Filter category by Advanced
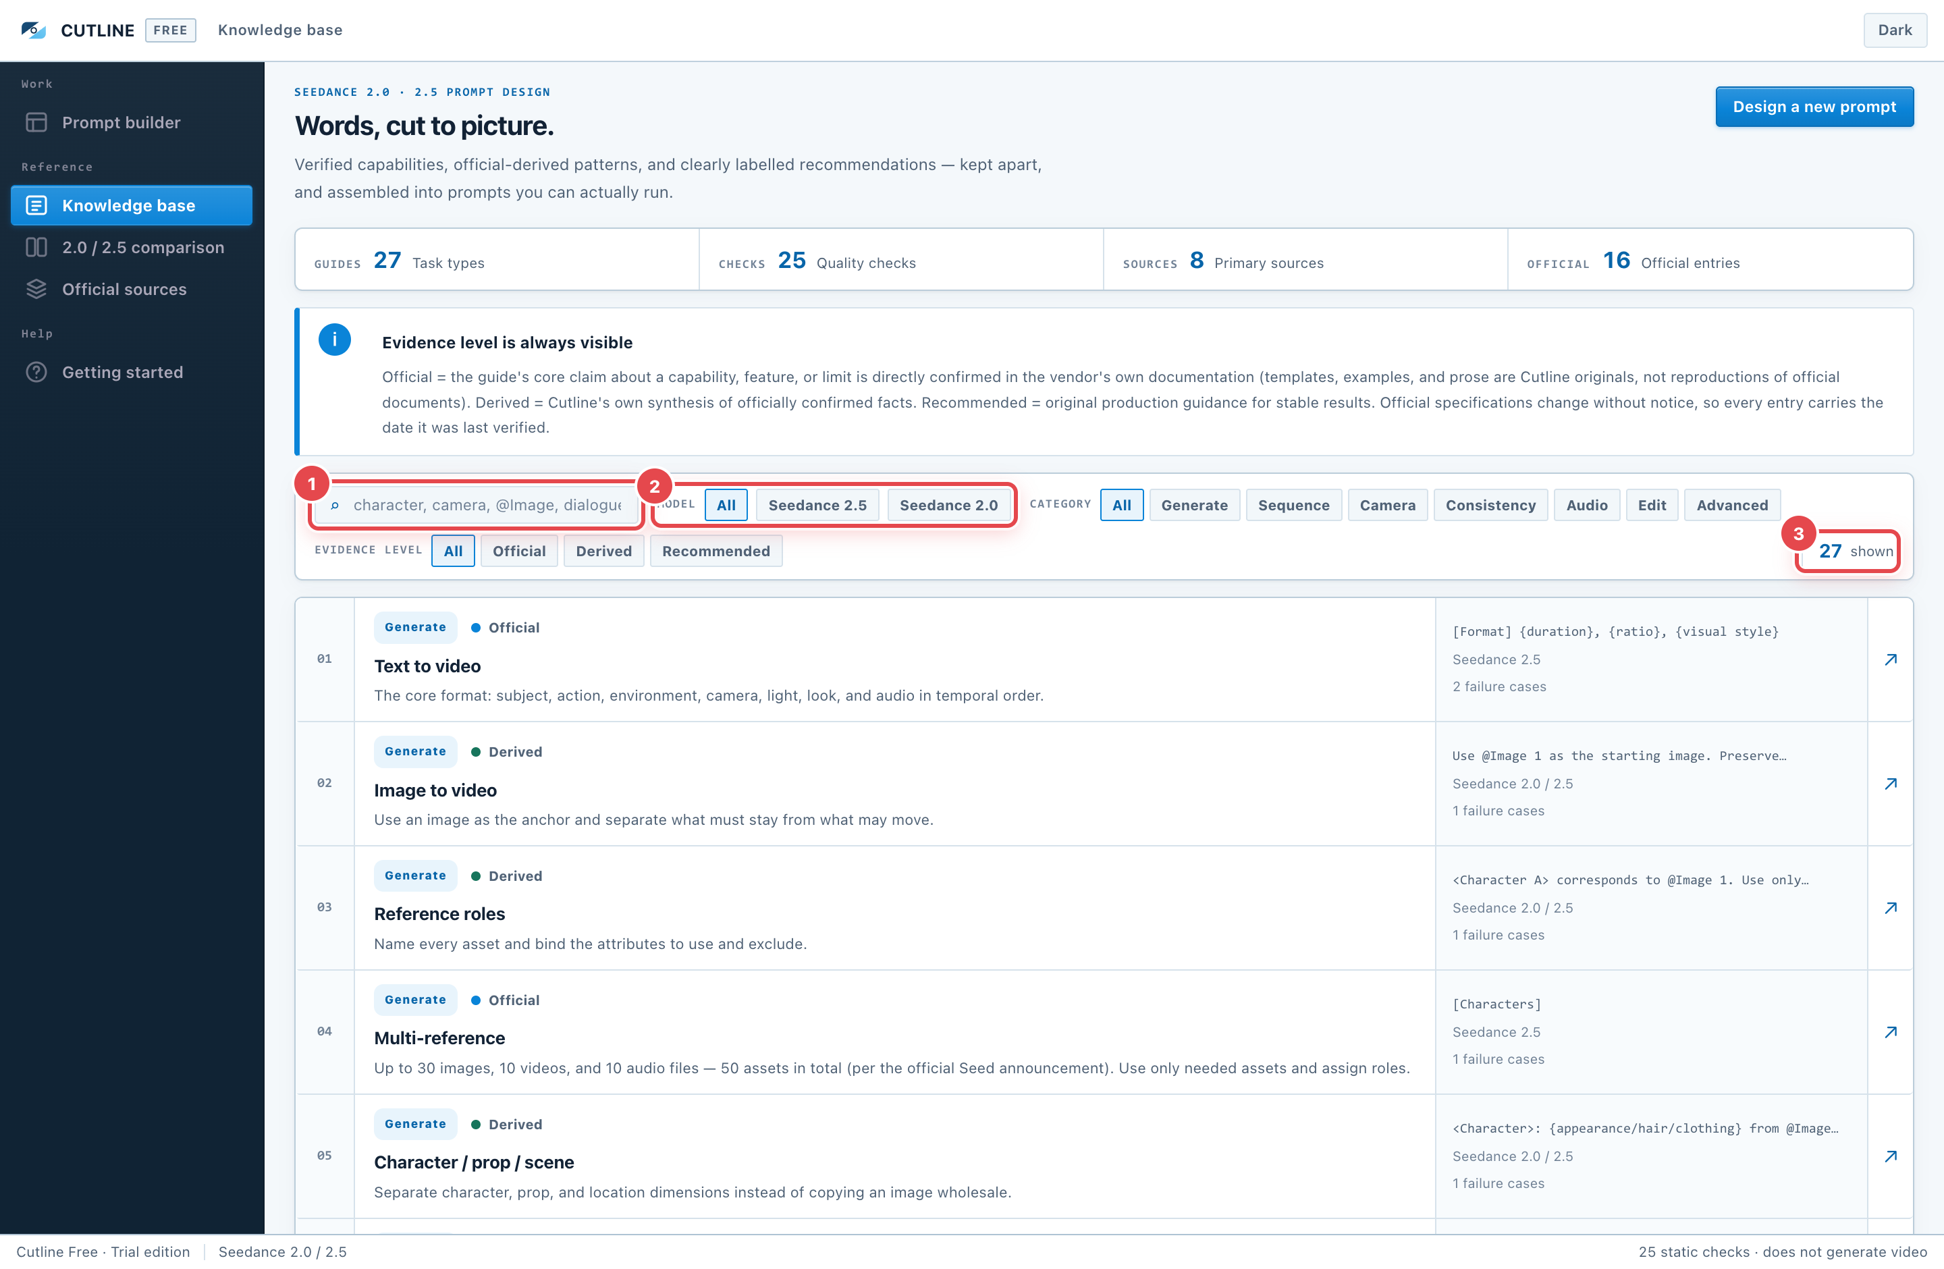The height and width of the screenshot is (1269, 1944). click(1731, 506)
